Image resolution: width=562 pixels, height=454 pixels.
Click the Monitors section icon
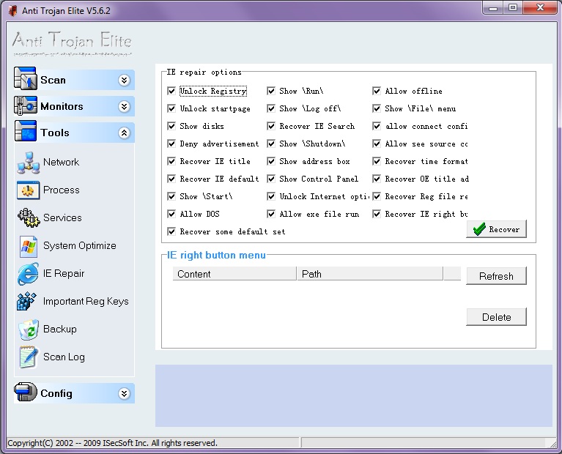[x=25, y=105]
